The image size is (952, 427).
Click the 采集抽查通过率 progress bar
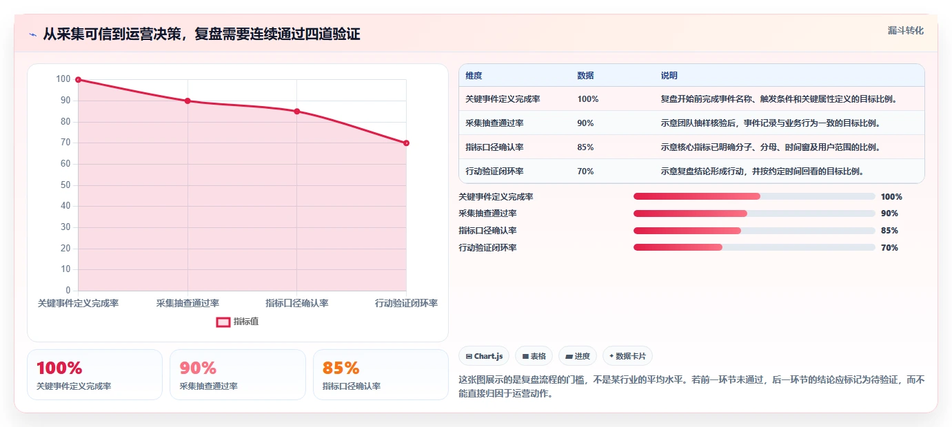754,213
